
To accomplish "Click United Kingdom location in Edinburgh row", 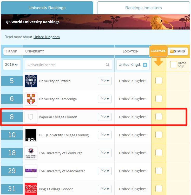I will pos(133,153).
